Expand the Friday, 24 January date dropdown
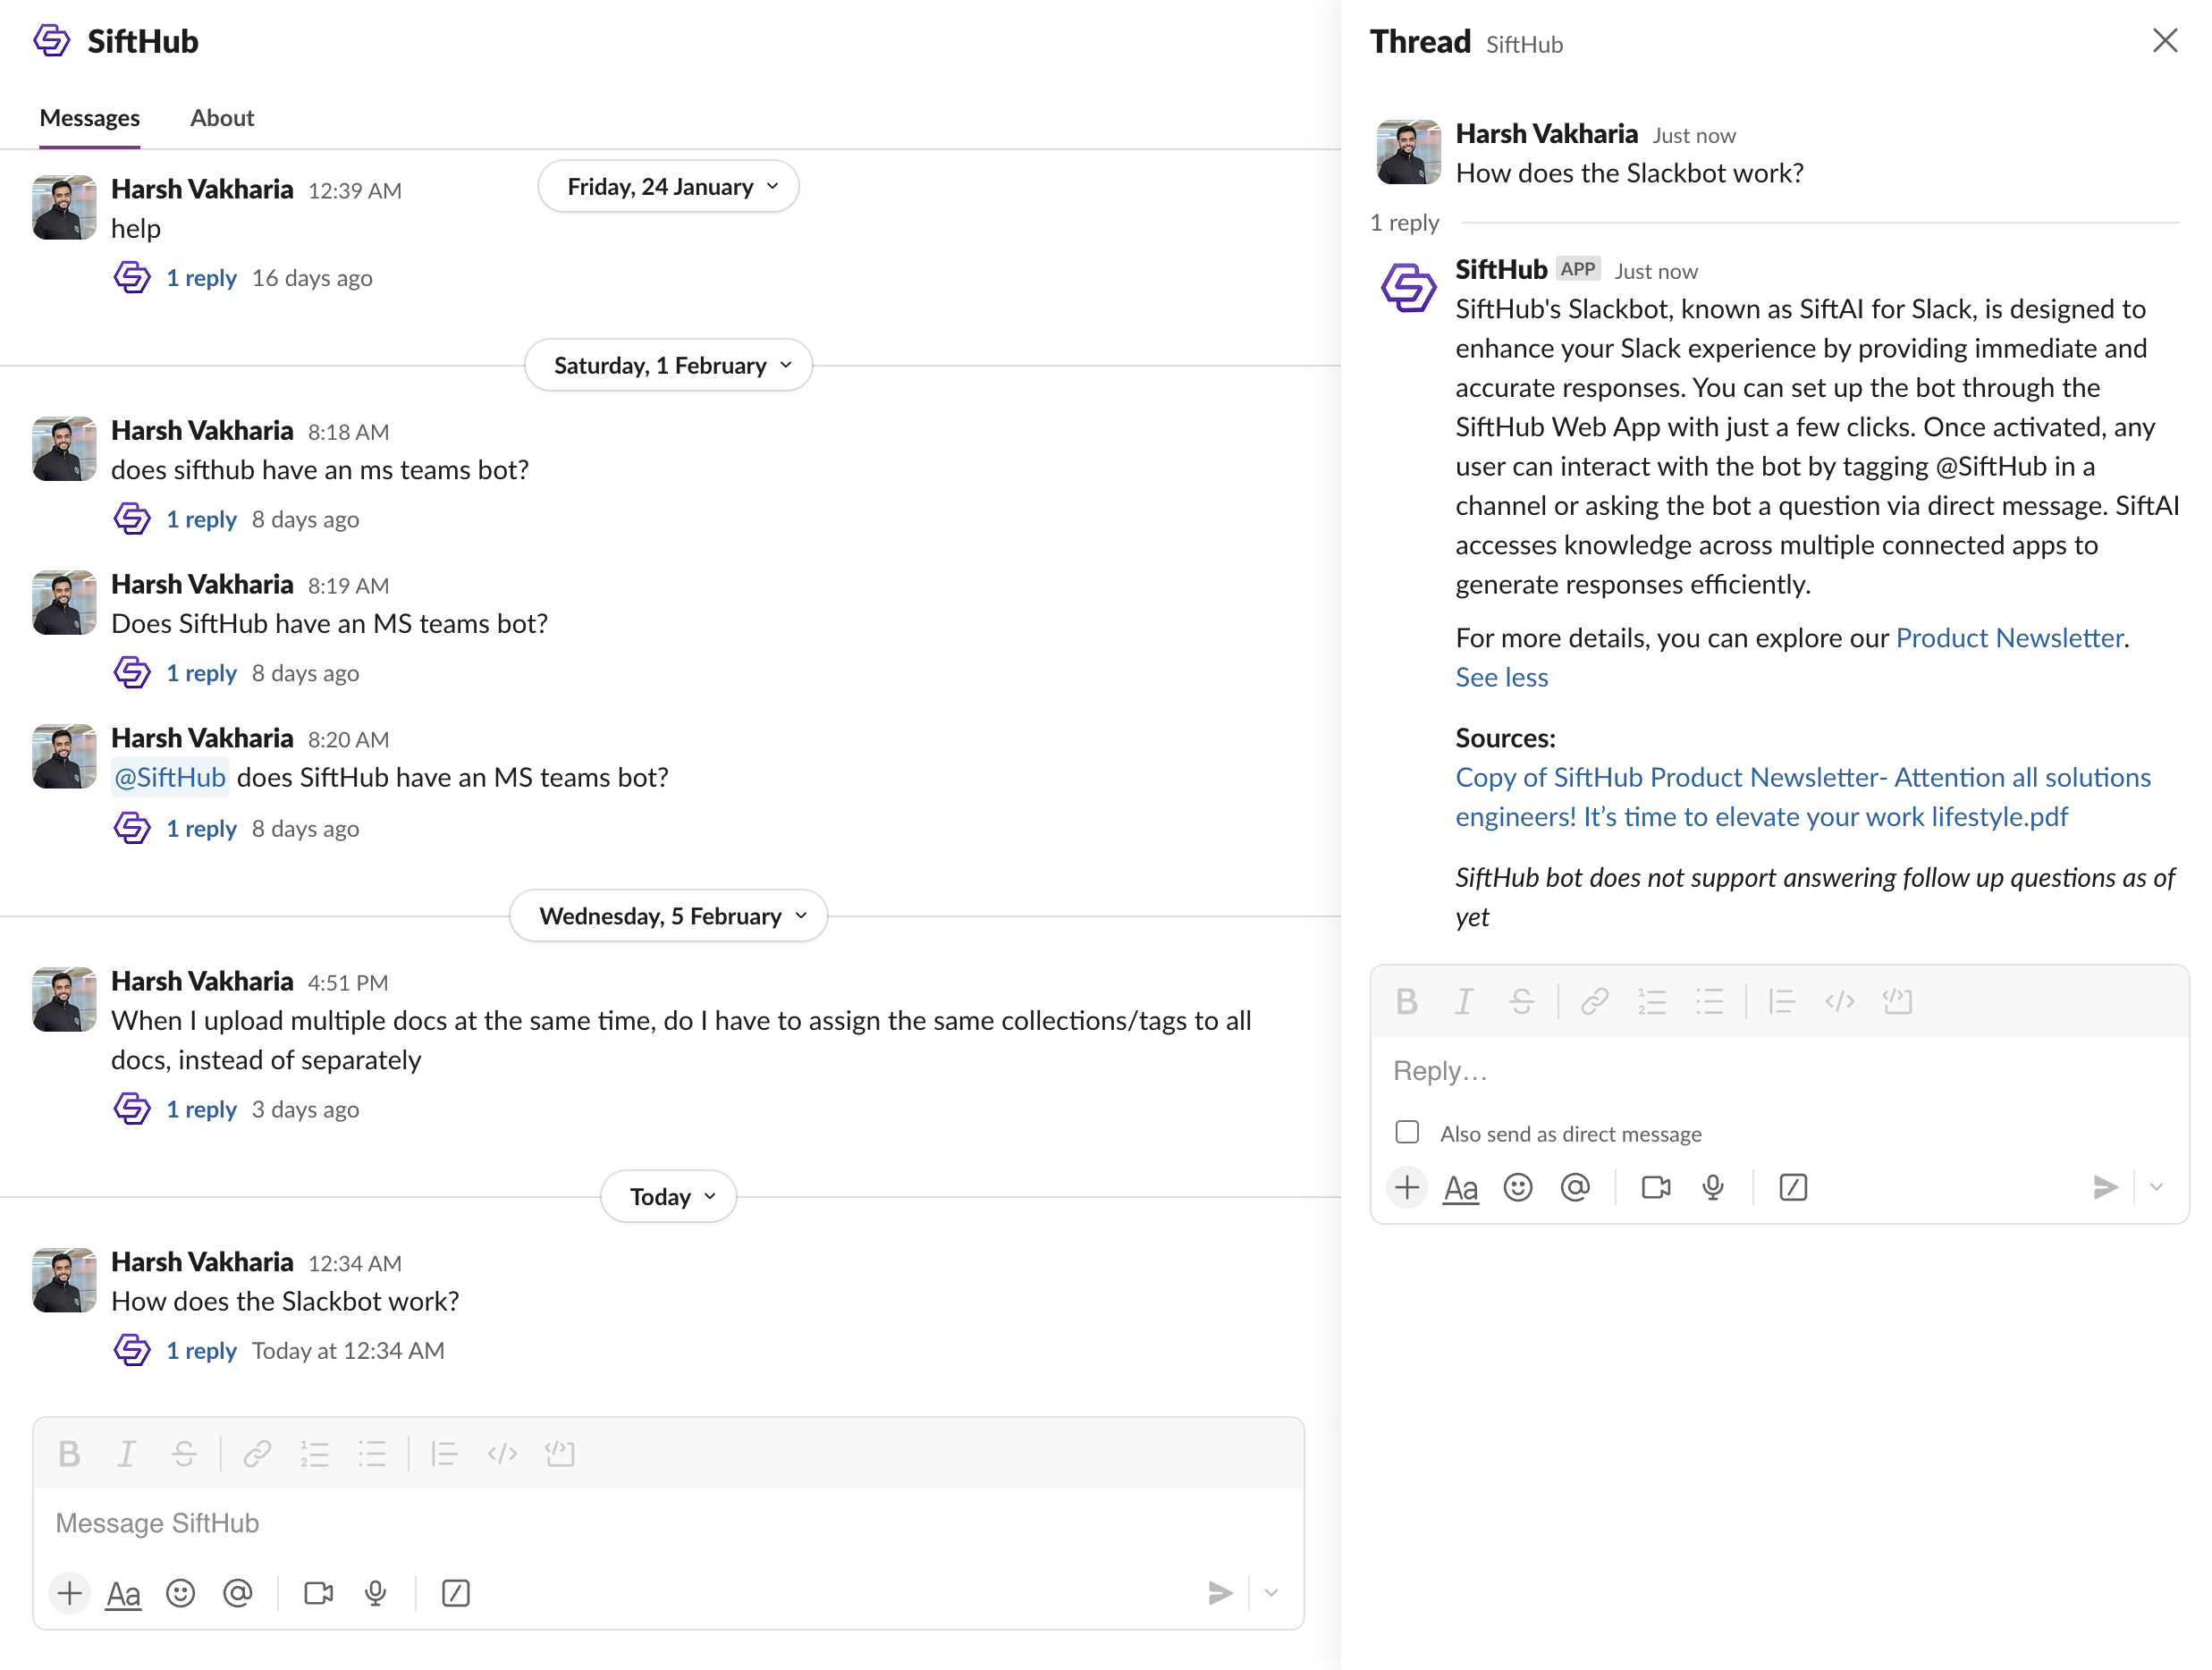2212x1670 pixels. click(x=668, y=187)
